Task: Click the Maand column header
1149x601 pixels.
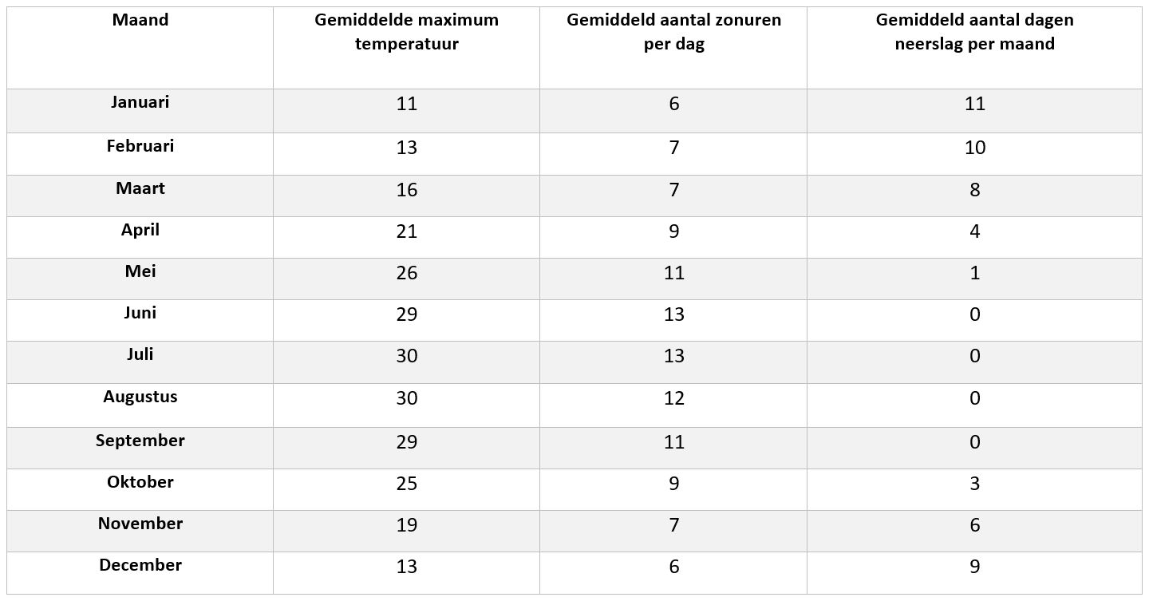Action: coord(140,21)
